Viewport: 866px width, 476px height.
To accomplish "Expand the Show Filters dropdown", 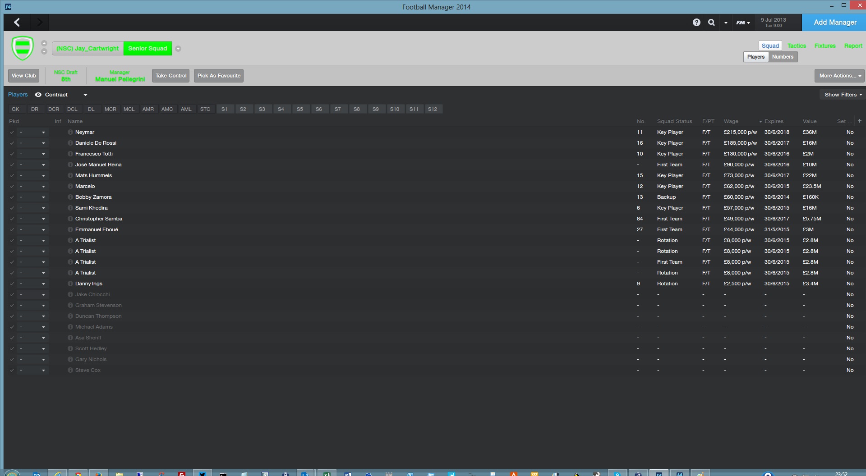I will tap(843, 95).
